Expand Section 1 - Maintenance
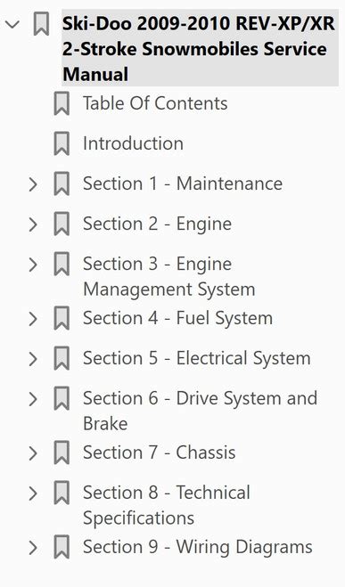 (33, 184)
